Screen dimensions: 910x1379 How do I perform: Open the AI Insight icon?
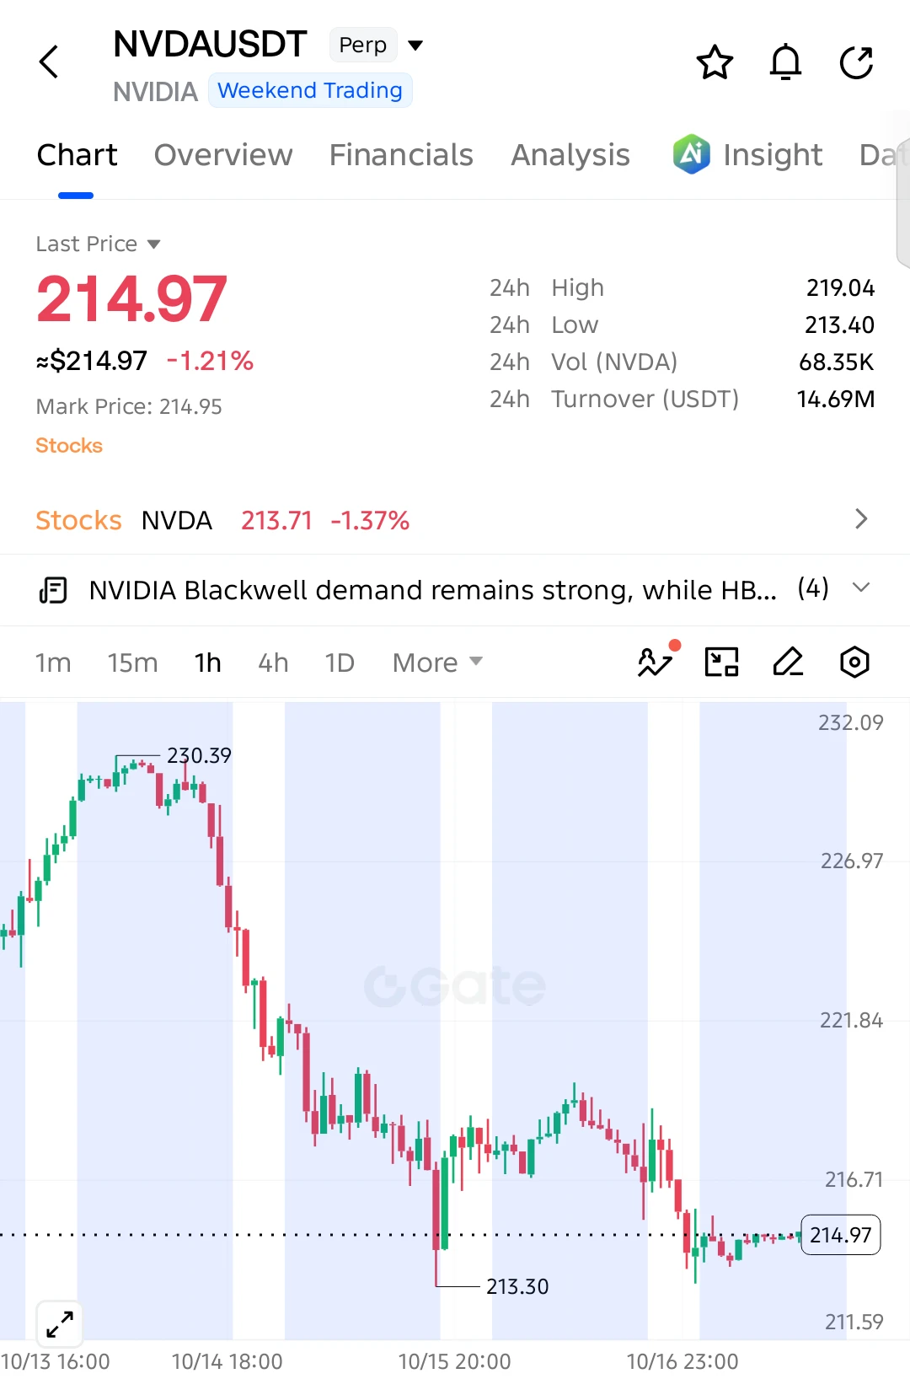(x=691, y=154)
